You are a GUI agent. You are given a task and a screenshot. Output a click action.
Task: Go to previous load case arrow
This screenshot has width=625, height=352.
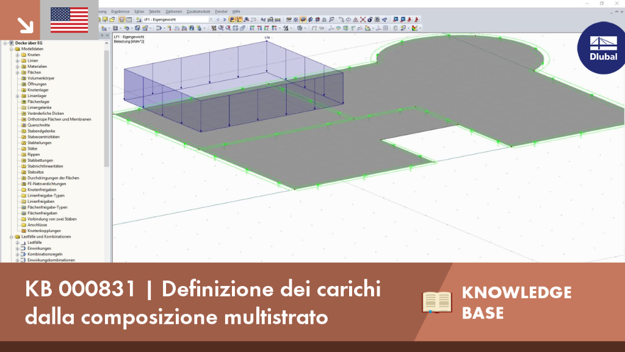click(x=218, y=20)
